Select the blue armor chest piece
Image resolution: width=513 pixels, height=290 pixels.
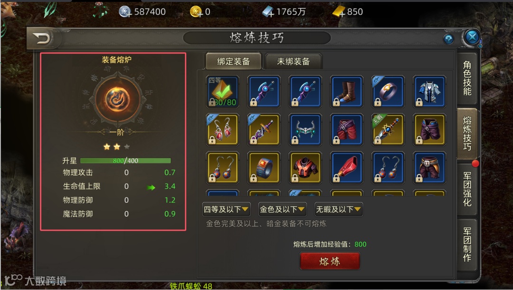point(429,91)
